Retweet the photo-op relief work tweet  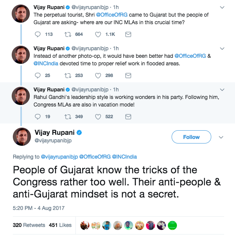click(69, 76)
